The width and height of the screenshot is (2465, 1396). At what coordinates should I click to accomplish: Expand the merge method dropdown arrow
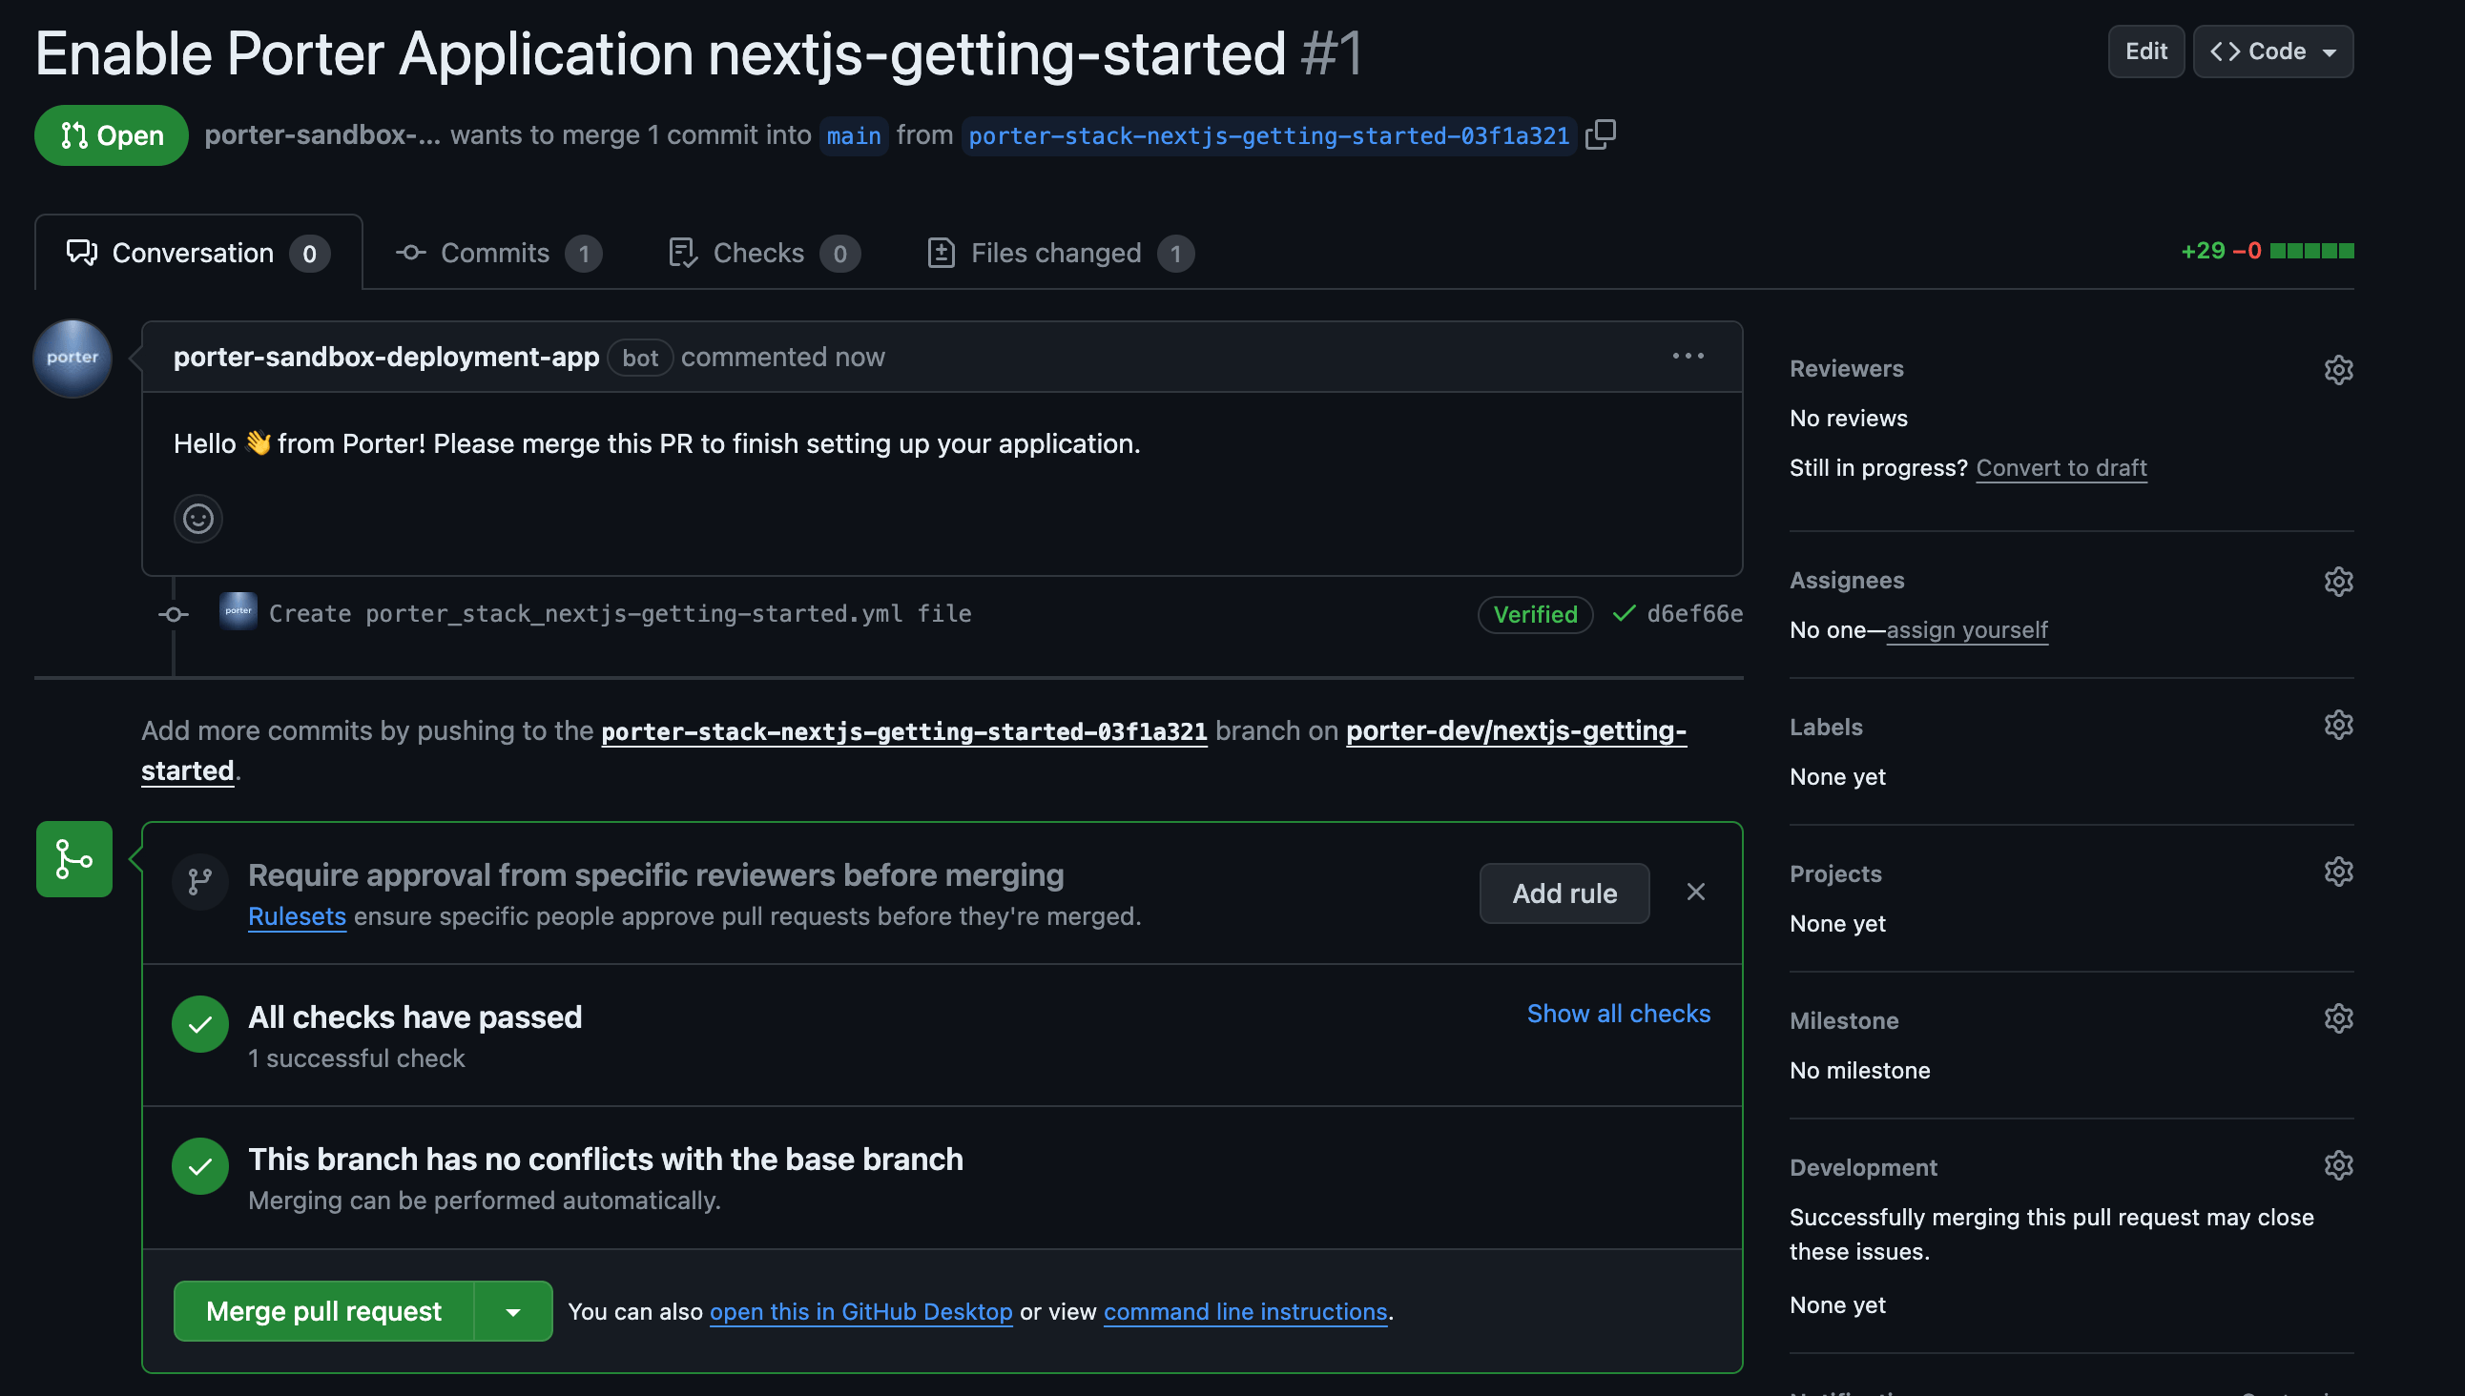point(513,1311)
